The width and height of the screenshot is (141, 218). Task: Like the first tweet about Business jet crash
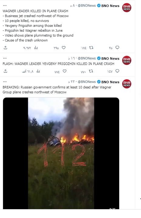[64, 48]
